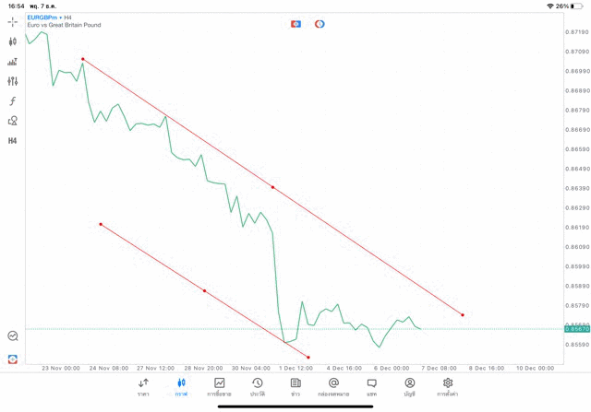Image resolution: width=591 pixels, height=412 pixels.
Task: Open the chart settings sliders icon
Action: [13, 81]
